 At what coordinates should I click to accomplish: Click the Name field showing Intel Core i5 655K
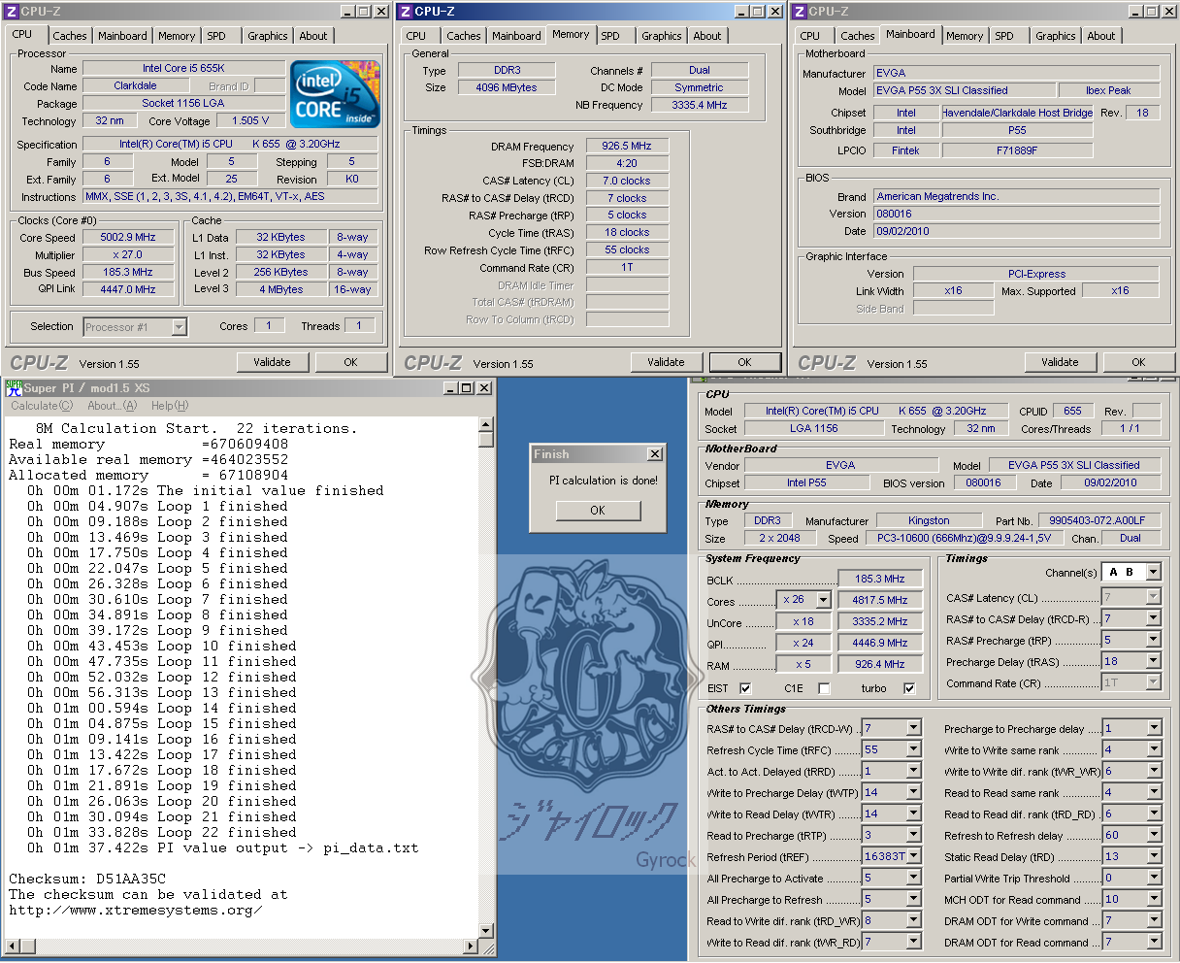pos(184,68)
